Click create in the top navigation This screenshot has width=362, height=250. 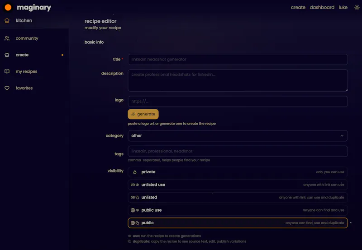tap(298, 7)
